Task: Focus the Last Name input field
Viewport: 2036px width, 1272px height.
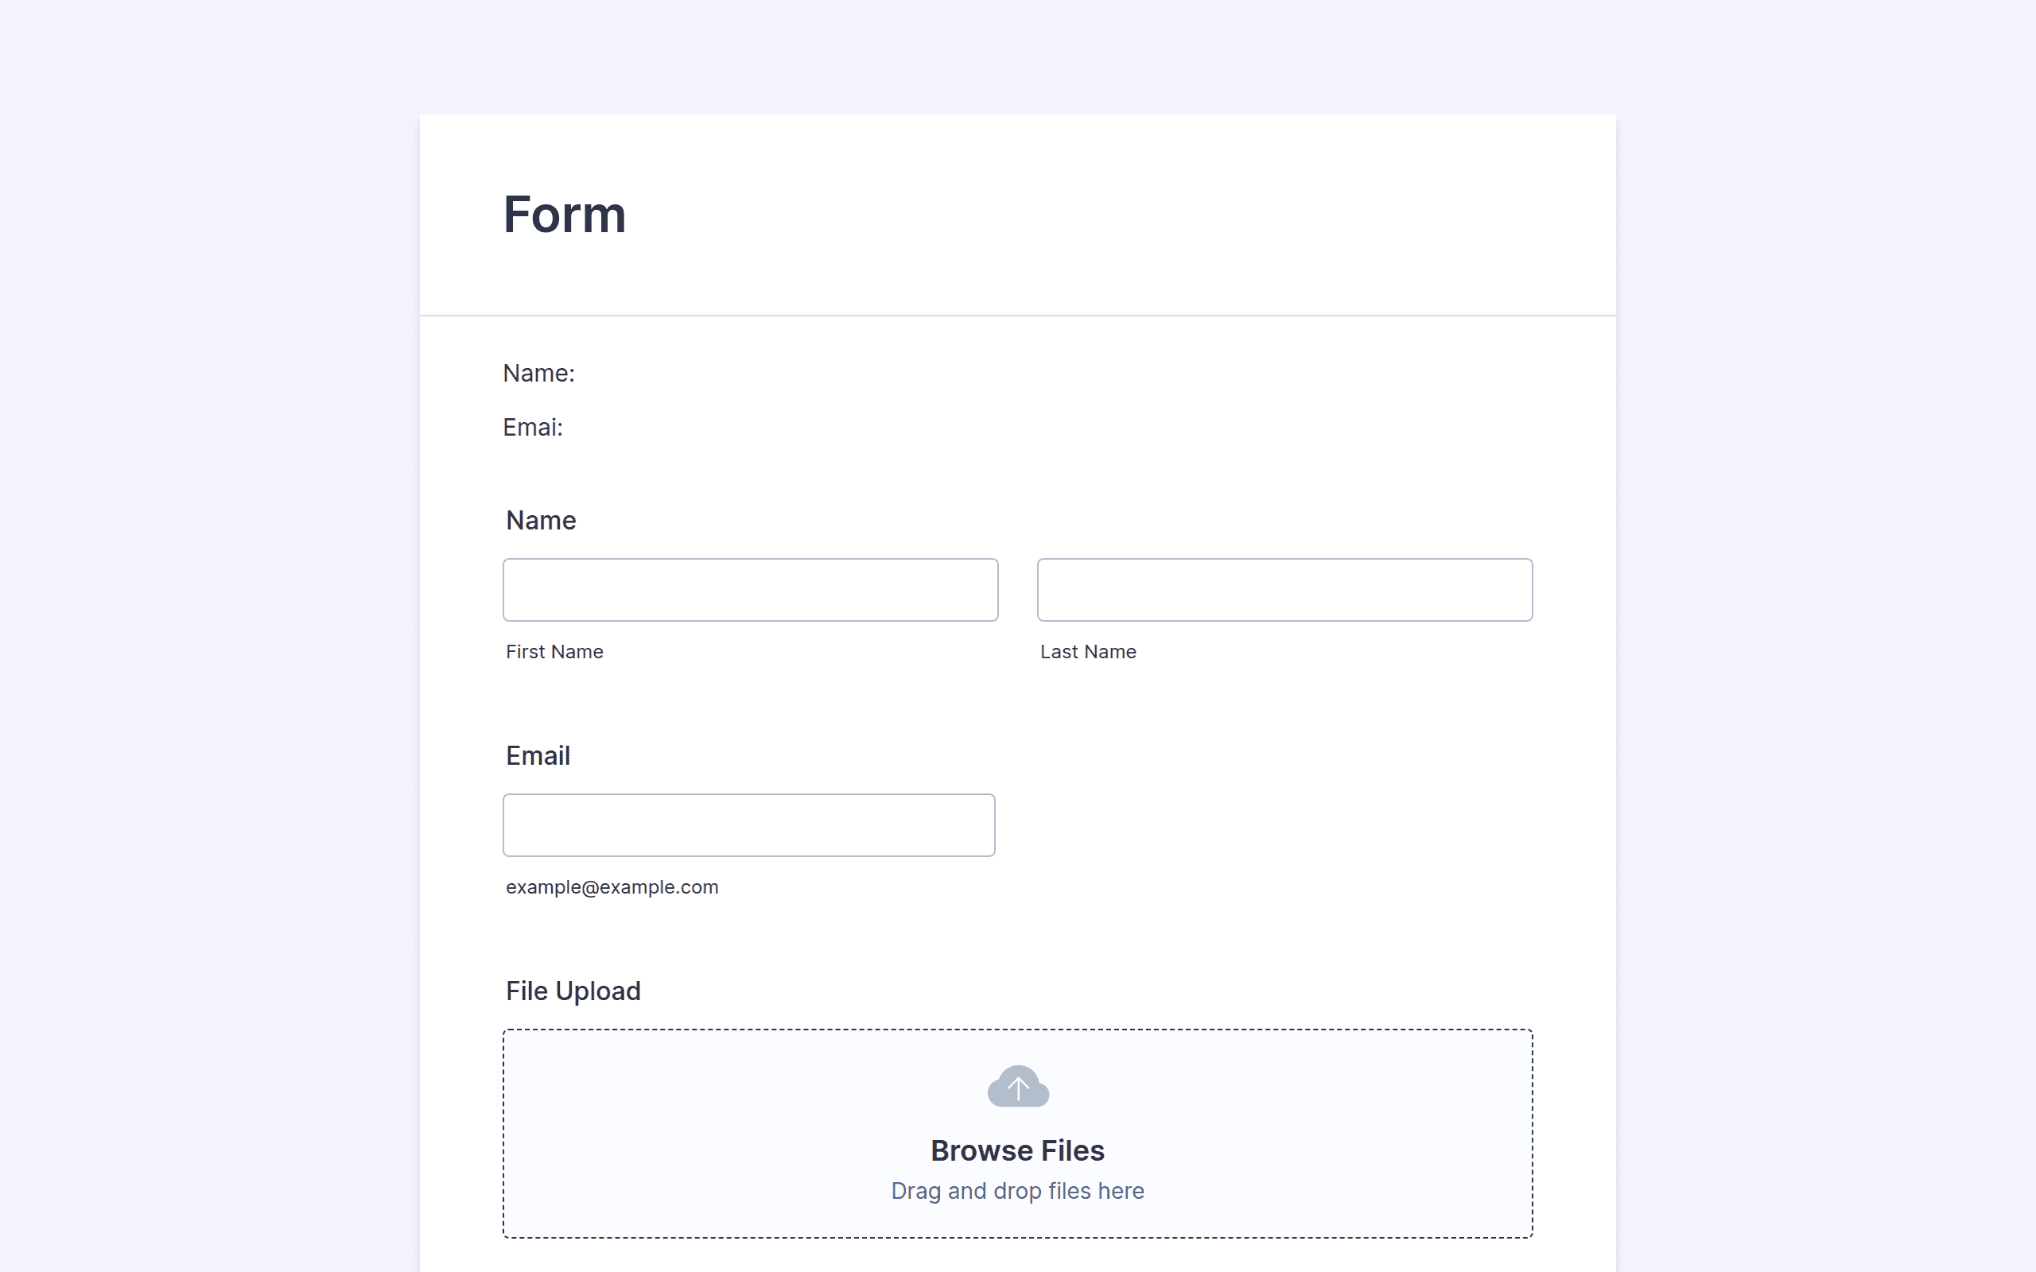Action: point(1284,590)
